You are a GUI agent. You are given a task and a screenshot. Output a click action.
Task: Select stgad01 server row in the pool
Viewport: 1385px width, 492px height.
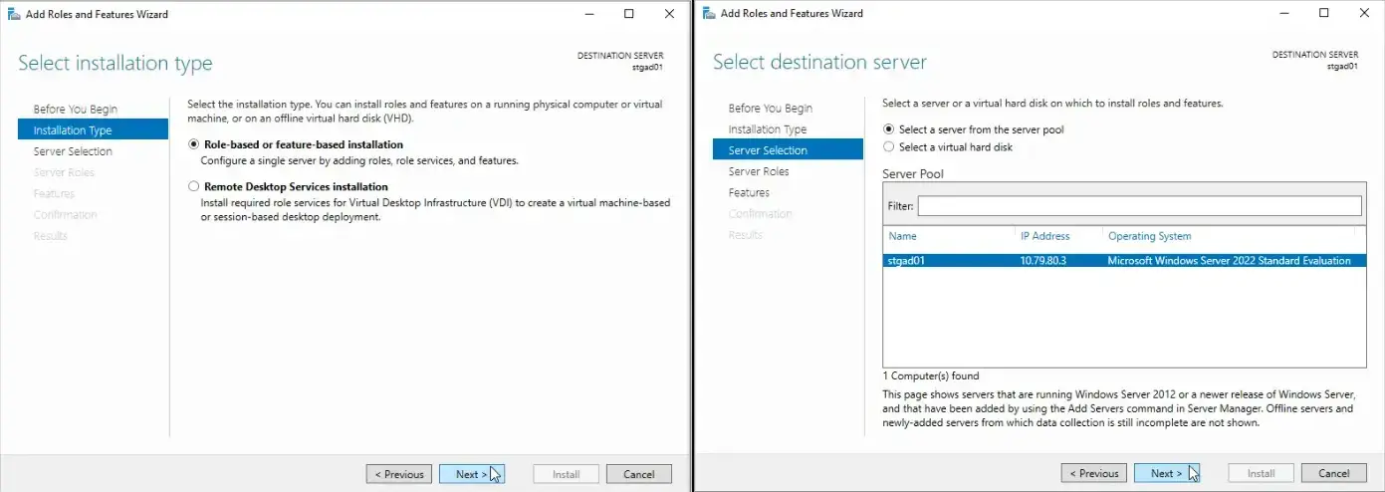(x=1119, y=261)
